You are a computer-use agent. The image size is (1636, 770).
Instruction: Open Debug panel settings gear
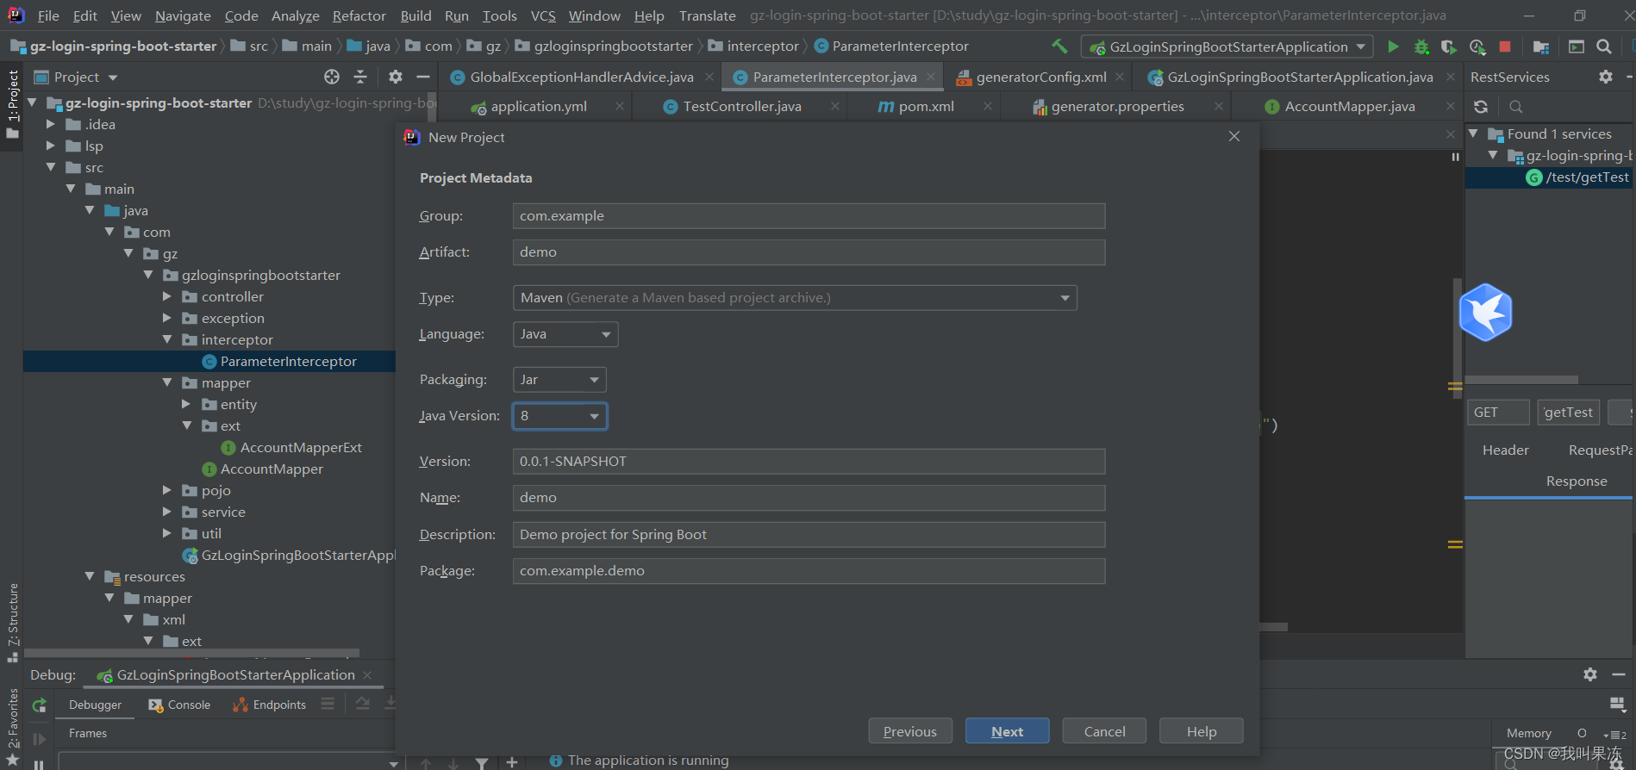tap(1590, 674)
